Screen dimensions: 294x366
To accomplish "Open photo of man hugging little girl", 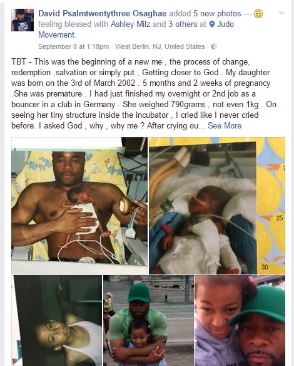I will 148,321.
